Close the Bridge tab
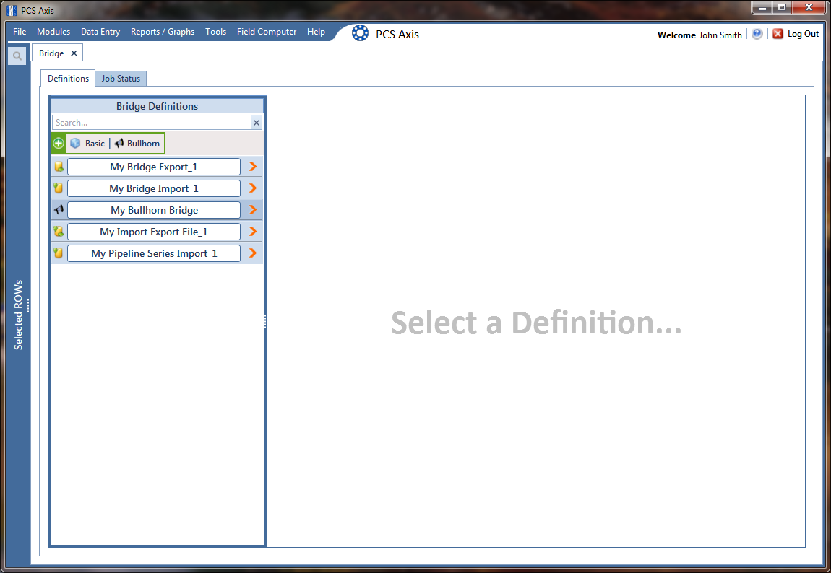 pos(74,53)
